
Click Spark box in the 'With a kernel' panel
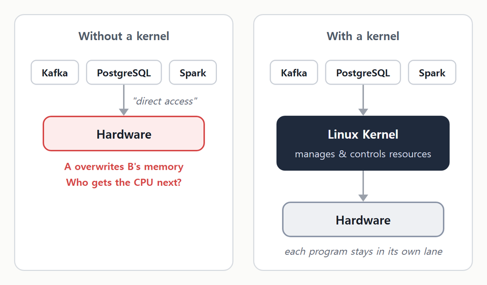(432, 73)
